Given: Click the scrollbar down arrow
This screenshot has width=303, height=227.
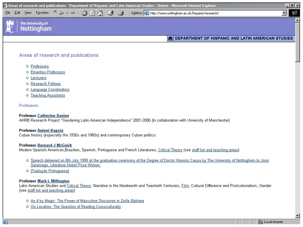Looking at the screenshot, I should tap(298, 216).
